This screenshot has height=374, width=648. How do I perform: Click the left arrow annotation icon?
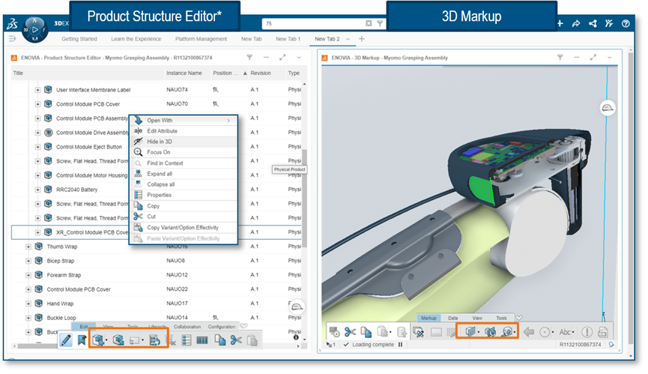tap(529, 332)
